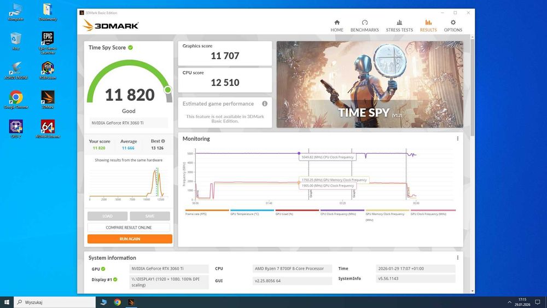Screen dimensions: 547x308
Task: Click the Kosz recycle bin icon
Action: [x=16, y=41]
